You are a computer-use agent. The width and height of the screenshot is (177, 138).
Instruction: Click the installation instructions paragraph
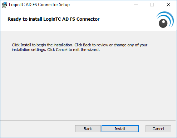(x=79, y=47)
